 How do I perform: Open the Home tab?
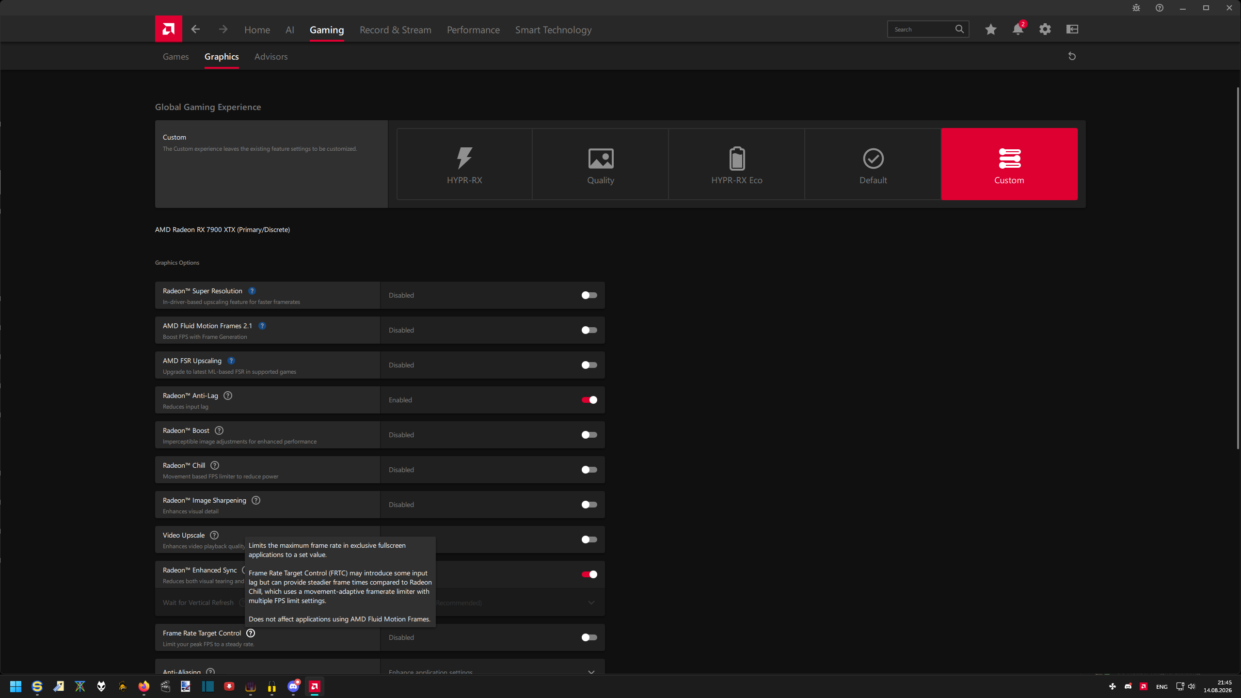coord(257,30)
